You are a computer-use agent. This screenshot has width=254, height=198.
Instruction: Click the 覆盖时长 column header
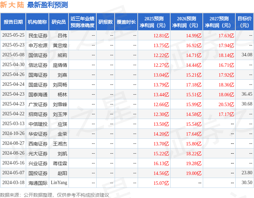[126, 22]
